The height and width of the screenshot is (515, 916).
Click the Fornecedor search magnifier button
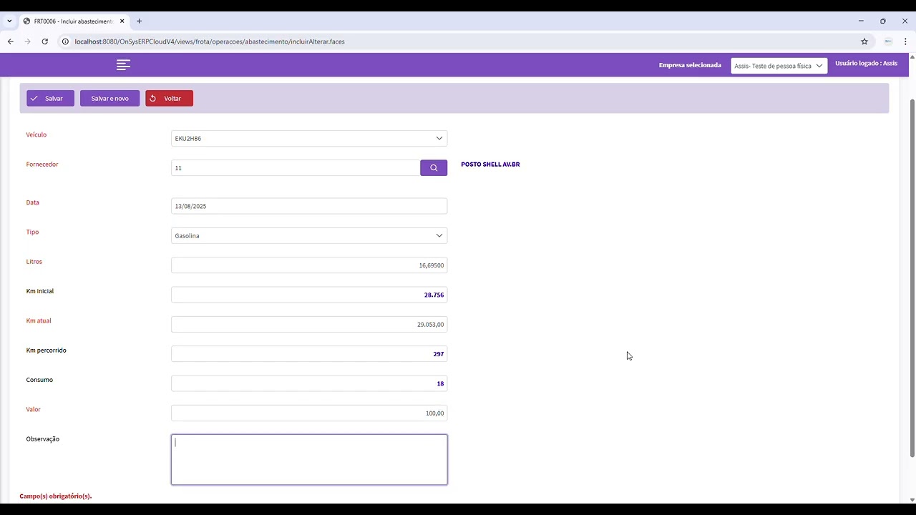(x=434, y=167)
